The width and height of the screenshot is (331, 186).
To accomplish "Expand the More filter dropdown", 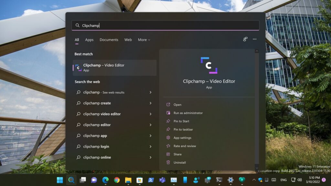I will [x=144, y=40].
